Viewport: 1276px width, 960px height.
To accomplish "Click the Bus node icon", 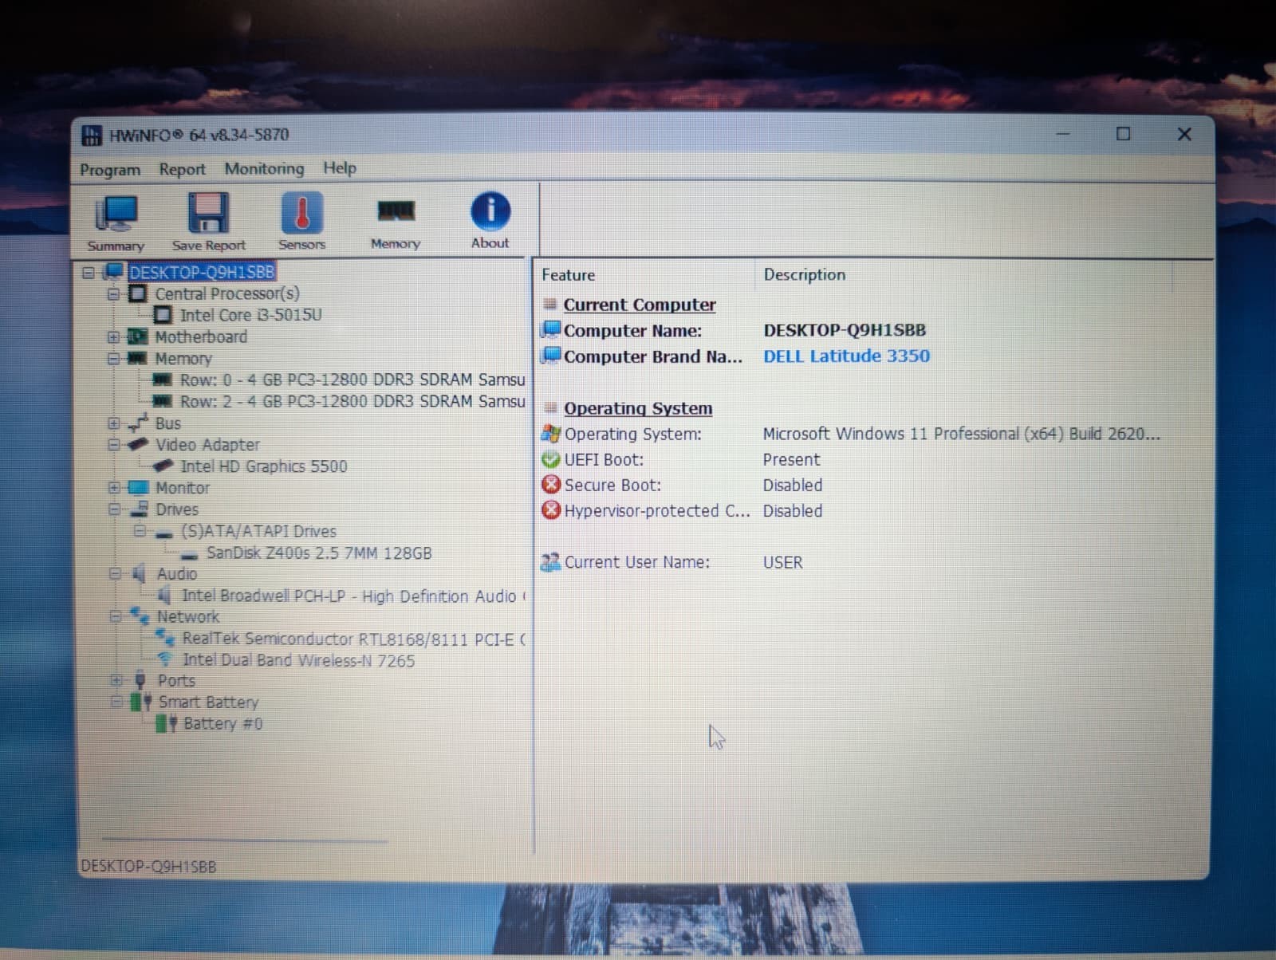I will [x=138, y=423].
